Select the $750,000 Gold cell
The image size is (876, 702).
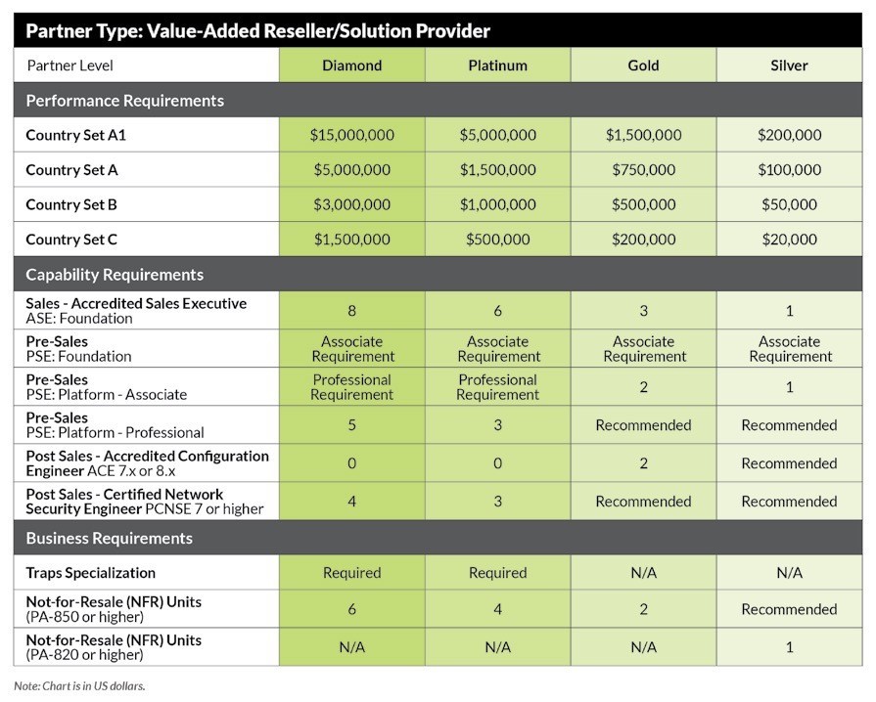tap(643, 170)
